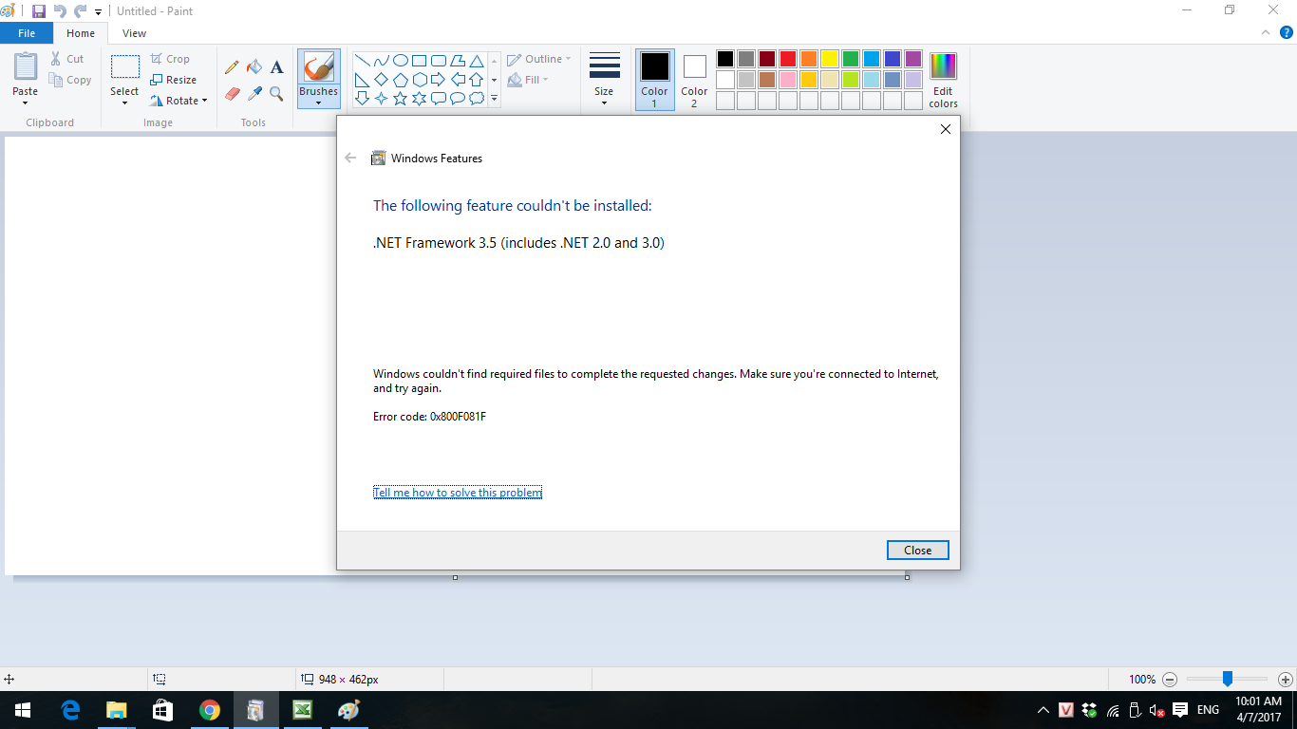Collapse the ribbon with chevron
1297x729 pixels.
[x=1266, y=32]
